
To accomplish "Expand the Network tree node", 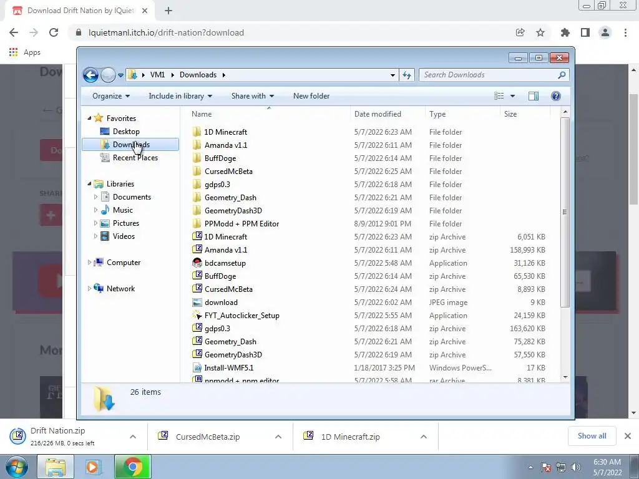I will click(89, 289).
